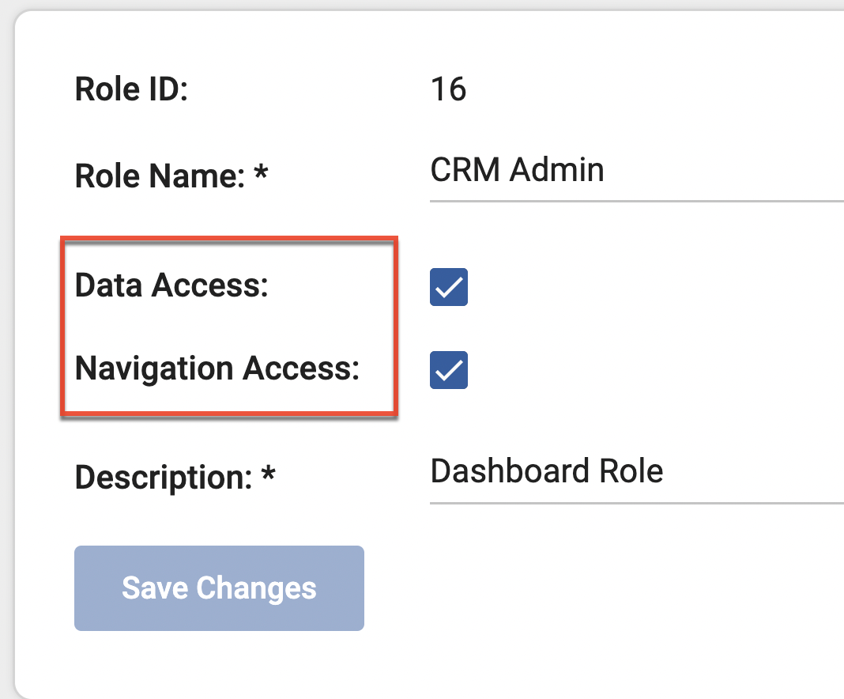The image size is (844, 699).
Task: Re-enable the Navigation Access checkbox
Action: 448,369
